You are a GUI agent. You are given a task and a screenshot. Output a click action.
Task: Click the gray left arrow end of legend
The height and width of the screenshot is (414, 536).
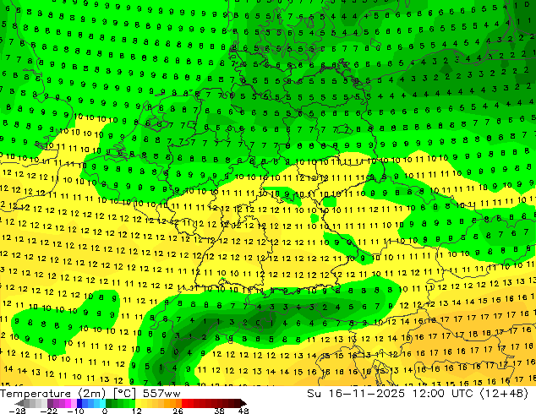pos(19,403)
